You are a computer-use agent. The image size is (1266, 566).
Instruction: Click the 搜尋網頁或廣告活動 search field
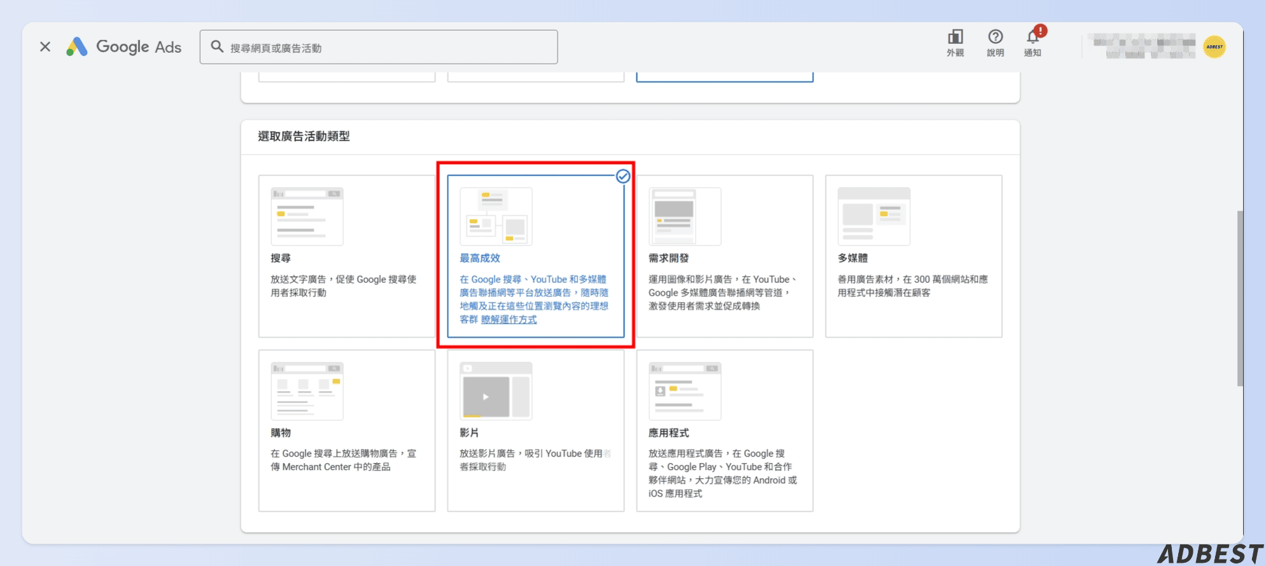coord(379,46)
